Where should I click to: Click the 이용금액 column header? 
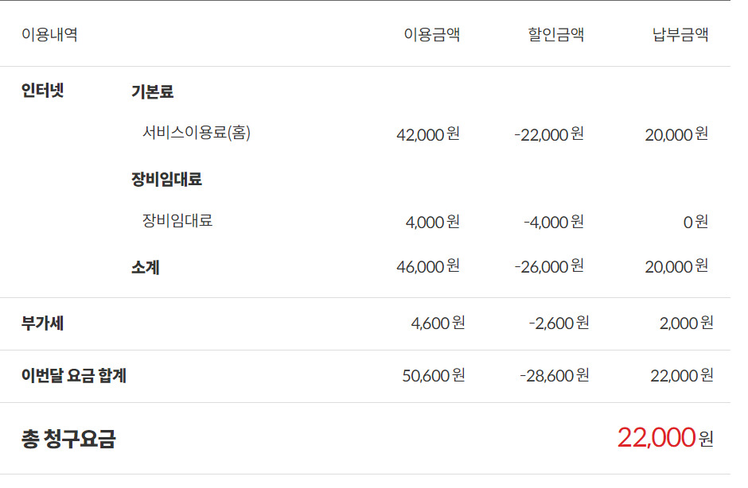click(x=431, y=35)
